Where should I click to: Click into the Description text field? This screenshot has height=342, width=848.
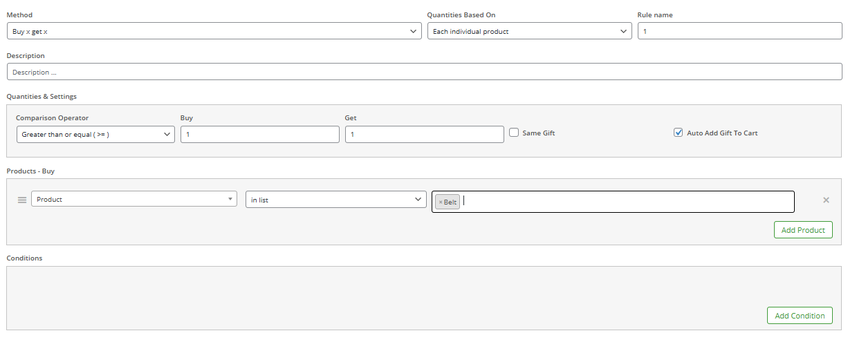coord(425,72)
